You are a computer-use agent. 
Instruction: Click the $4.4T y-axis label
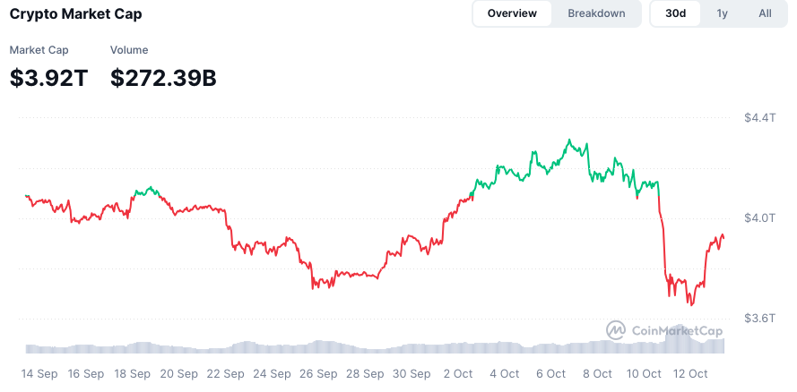[x=759, y=118]
